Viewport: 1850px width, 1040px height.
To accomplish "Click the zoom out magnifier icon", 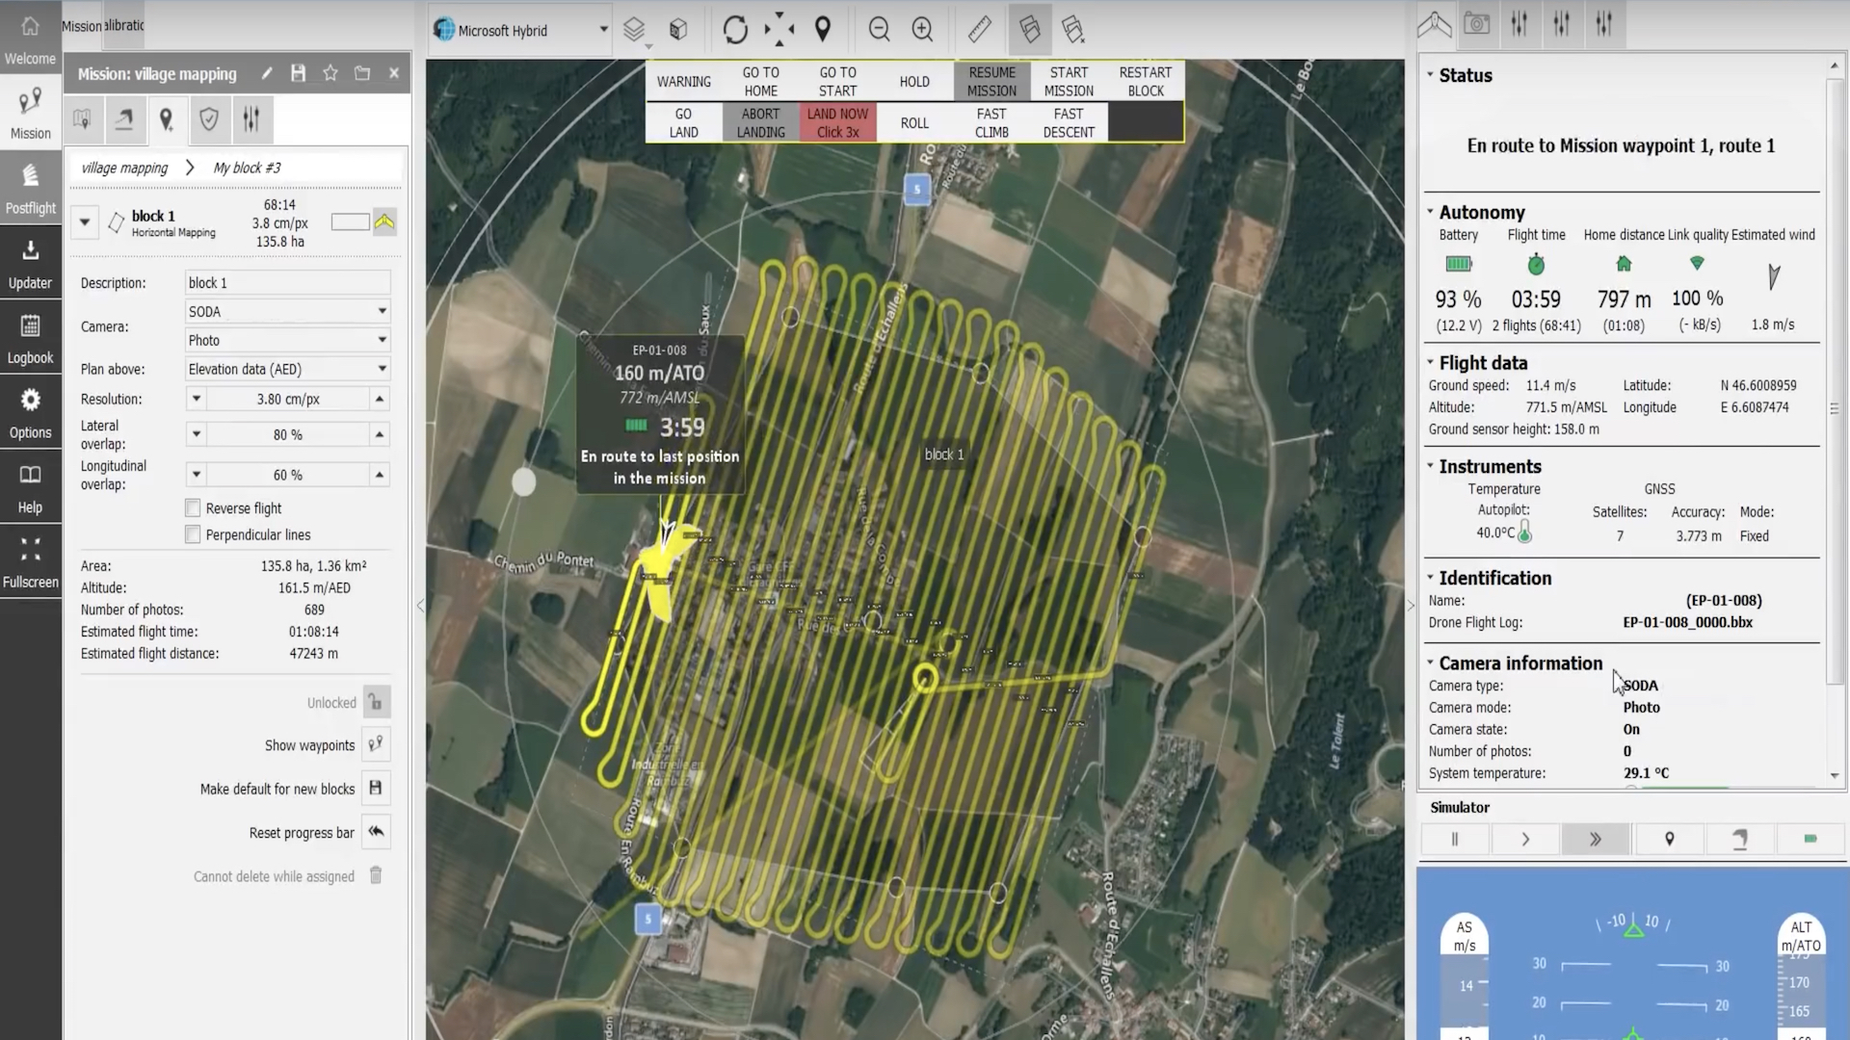I will tap(879, 30).
